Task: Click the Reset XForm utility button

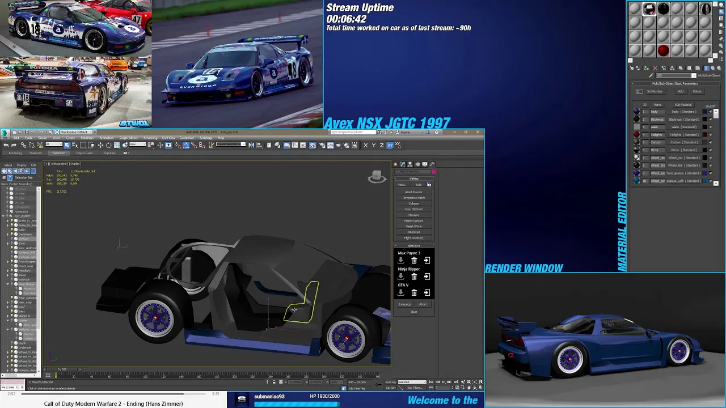Action: pyautogui.click(x=414, y=226)
